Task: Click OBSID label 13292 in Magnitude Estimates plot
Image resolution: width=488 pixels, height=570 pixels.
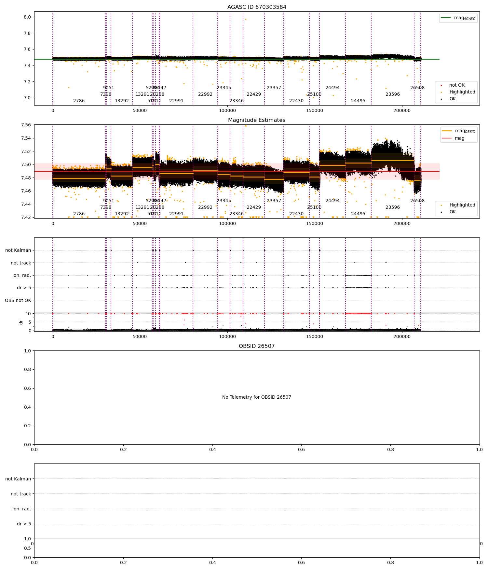Action: click(x=122, y=214)
